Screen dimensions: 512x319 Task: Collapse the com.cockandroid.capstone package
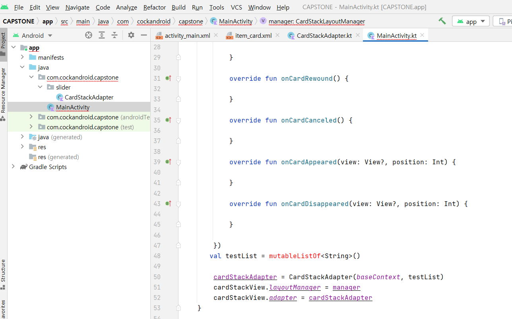point(31,77)
